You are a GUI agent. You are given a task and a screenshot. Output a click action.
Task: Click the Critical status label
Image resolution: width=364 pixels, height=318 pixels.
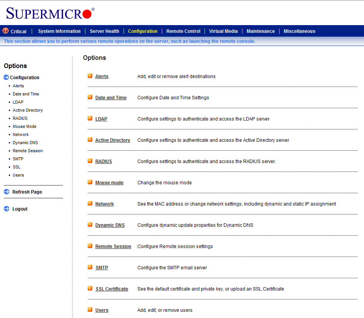(19, 31)
